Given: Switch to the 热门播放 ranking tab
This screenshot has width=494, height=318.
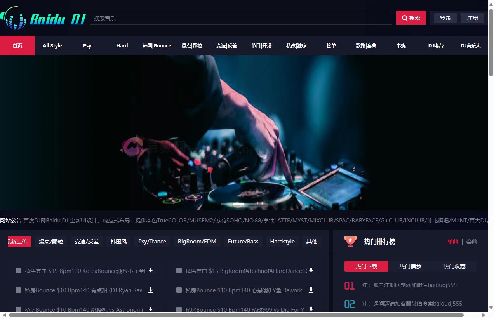Looking at the screenshot, I should pyautogui.click(x=410, y=266).
